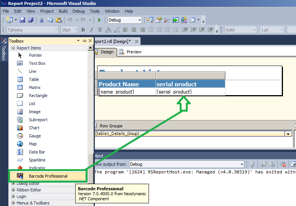Open the Project menu
Screen dimensions: 296x206
(x=47, y=11)
